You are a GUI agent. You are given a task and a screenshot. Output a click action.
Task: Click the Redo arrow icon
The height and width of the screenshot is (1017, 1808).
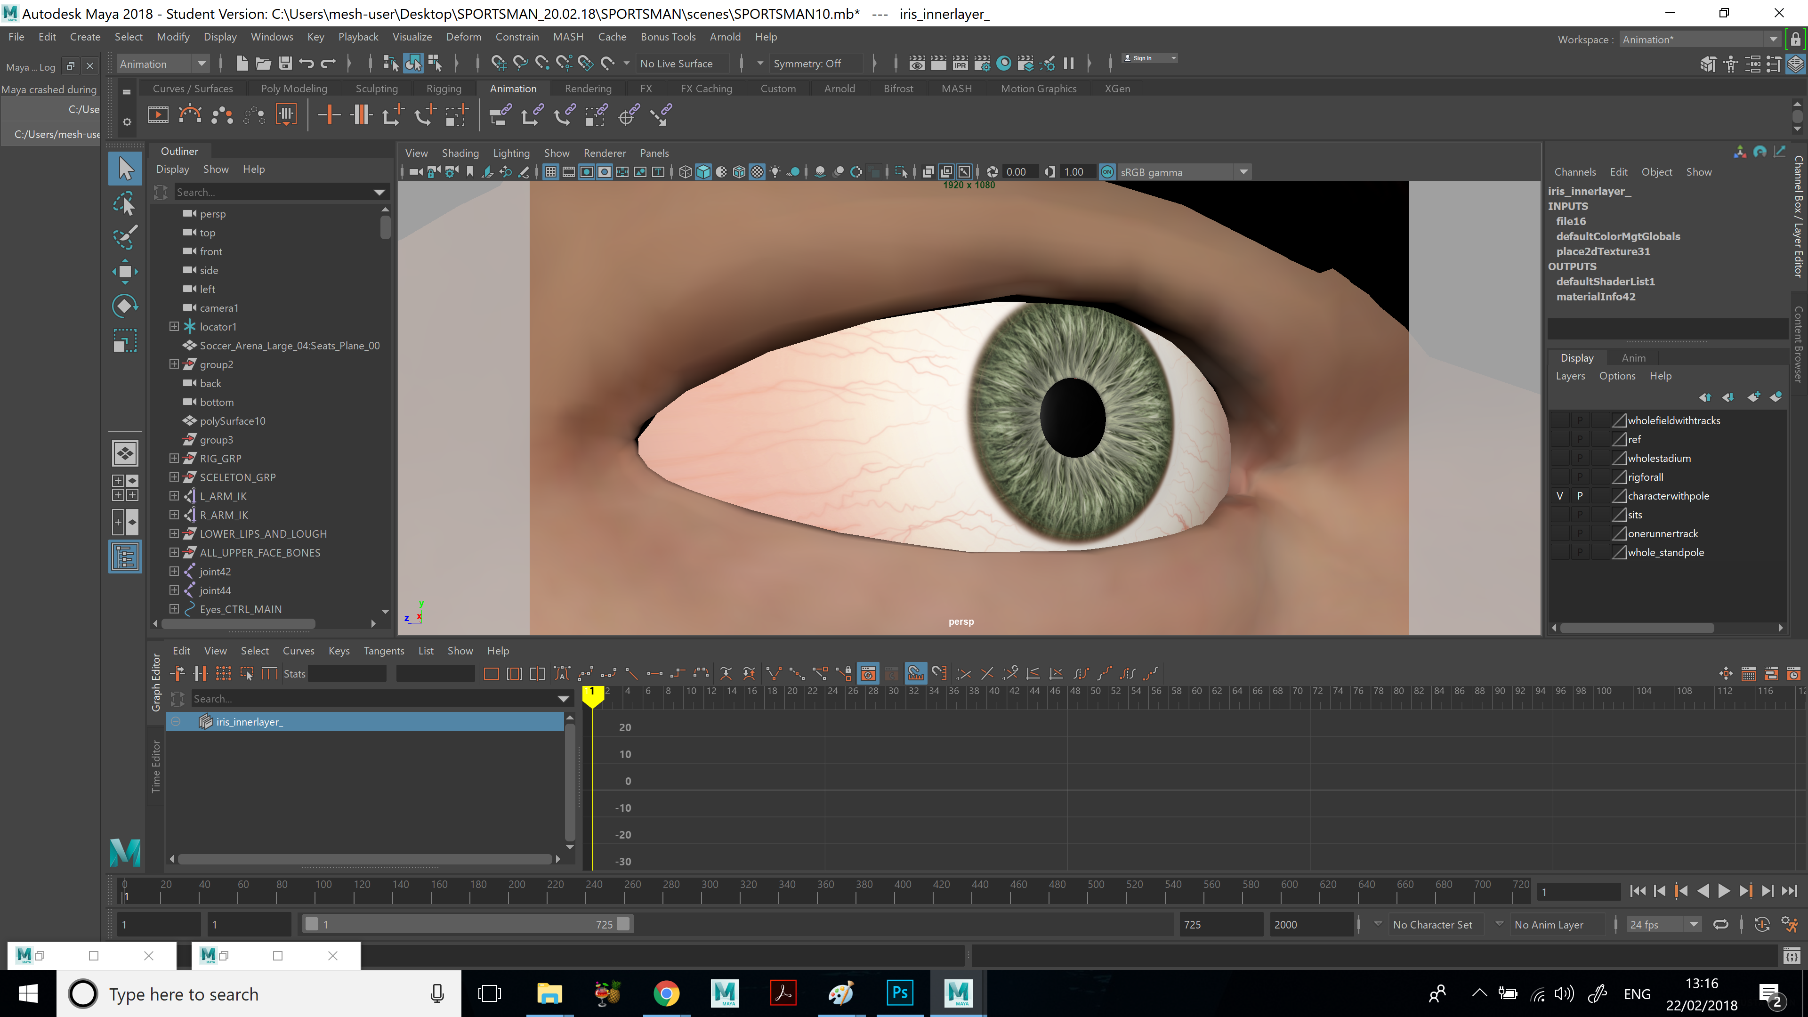coord(329,63)
